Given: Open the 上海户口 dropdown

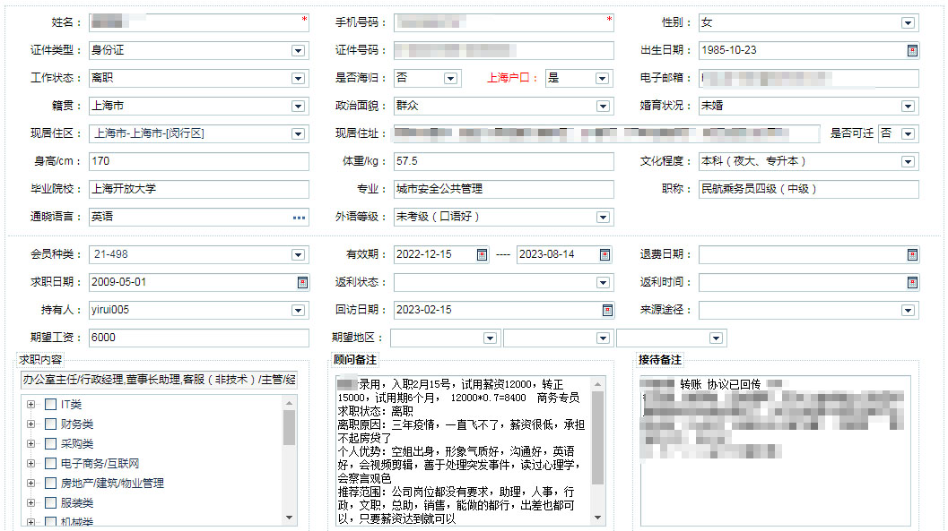Looking at the screenshot, I should click(x=602, y=79).
